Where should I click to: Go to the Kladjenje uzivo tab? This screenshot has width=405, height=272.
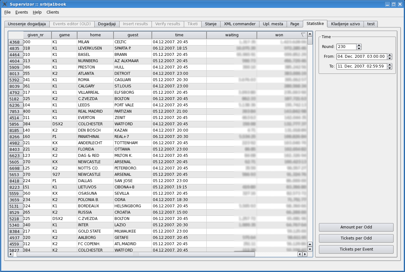click(345, 24)
